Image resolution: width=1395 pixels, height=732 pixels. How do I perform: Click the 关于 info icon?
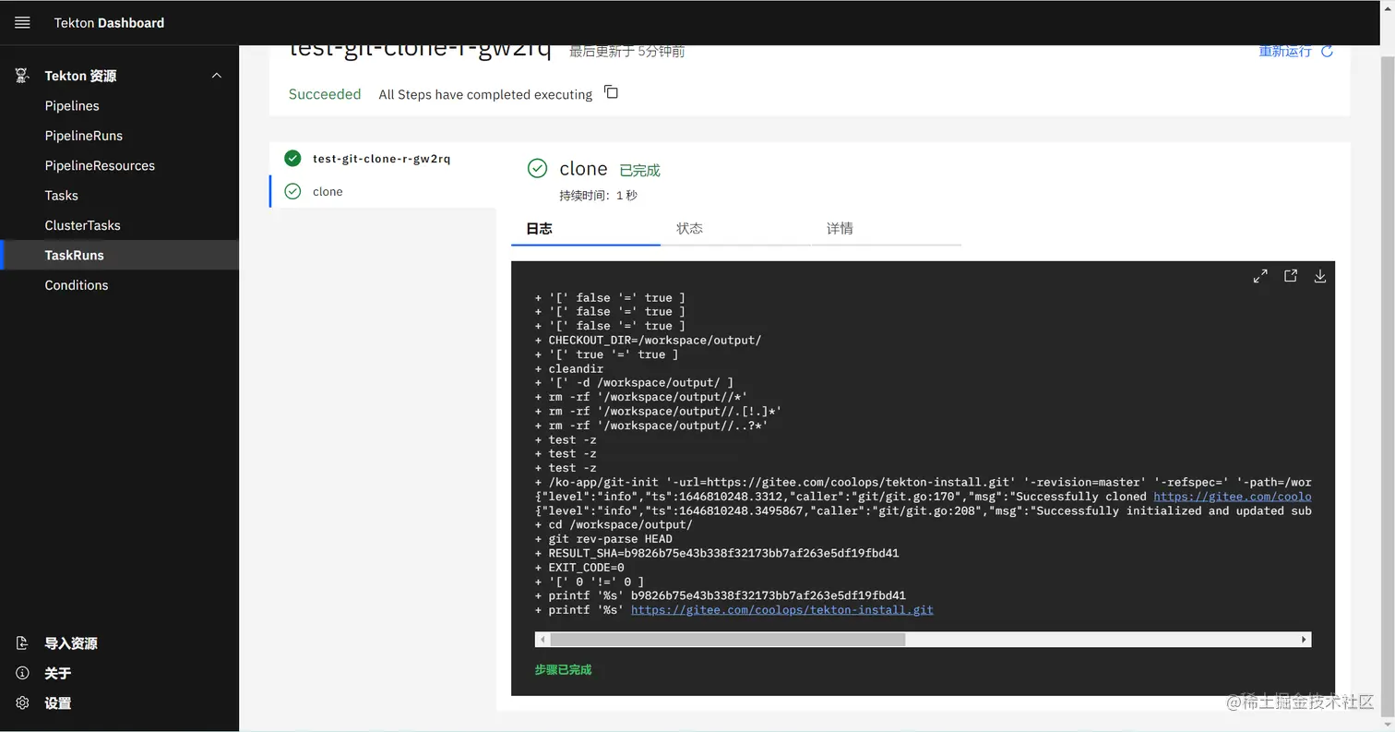(x=22, y=673)
